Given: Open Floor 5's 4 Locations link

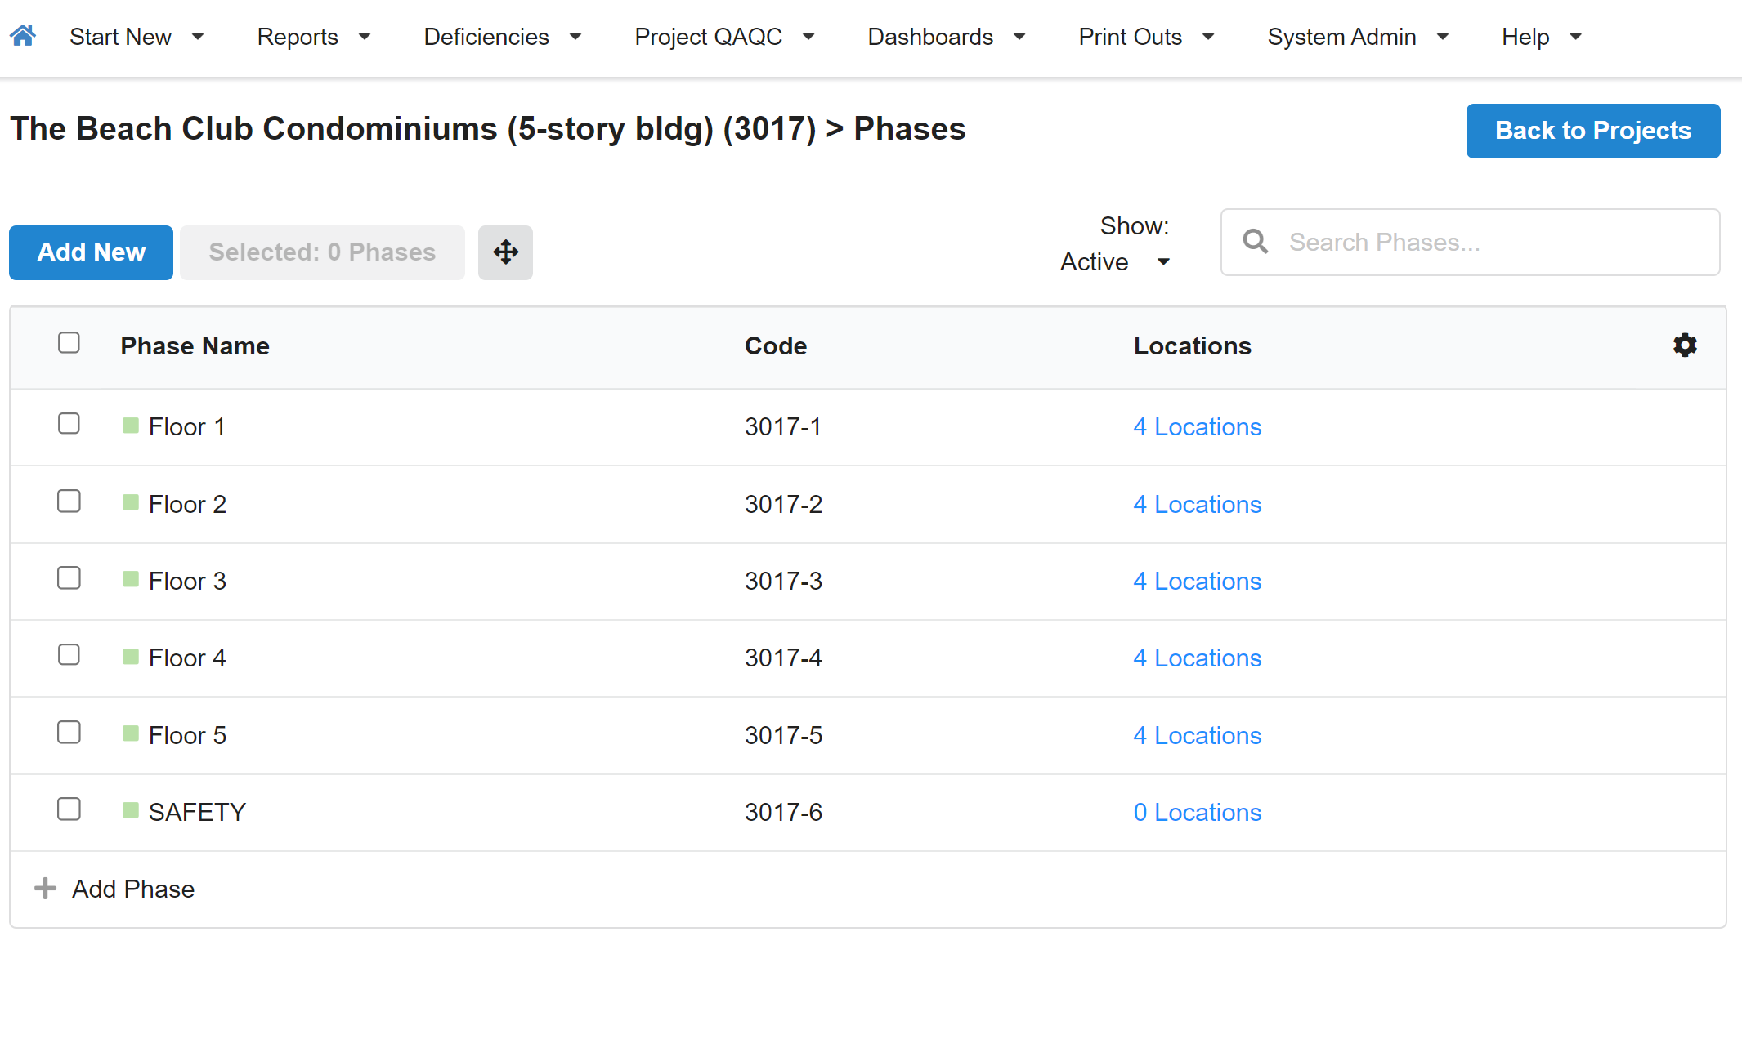Looking at the screenshot, I should tap(1198, 735).
